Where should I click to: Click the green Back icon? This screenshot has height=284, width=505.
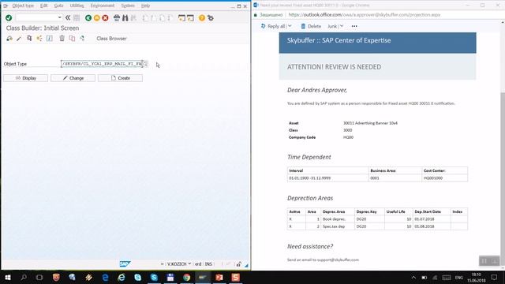tap(88, 18)
